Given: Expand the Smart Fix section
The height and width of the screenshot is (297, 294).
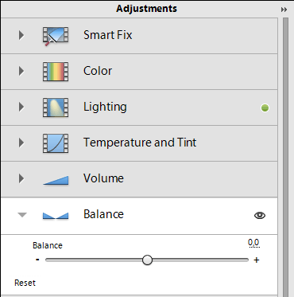Looking at the screenshot, I should point(21,35).
